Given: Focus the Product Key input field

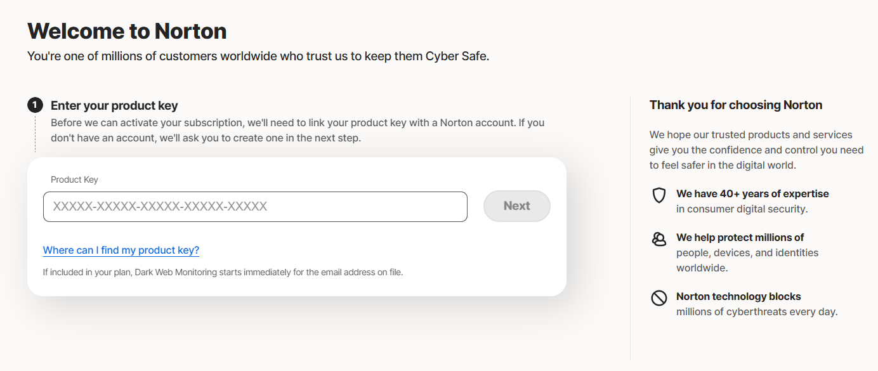Looking at the screenshot, I should (x=255, y=207).
